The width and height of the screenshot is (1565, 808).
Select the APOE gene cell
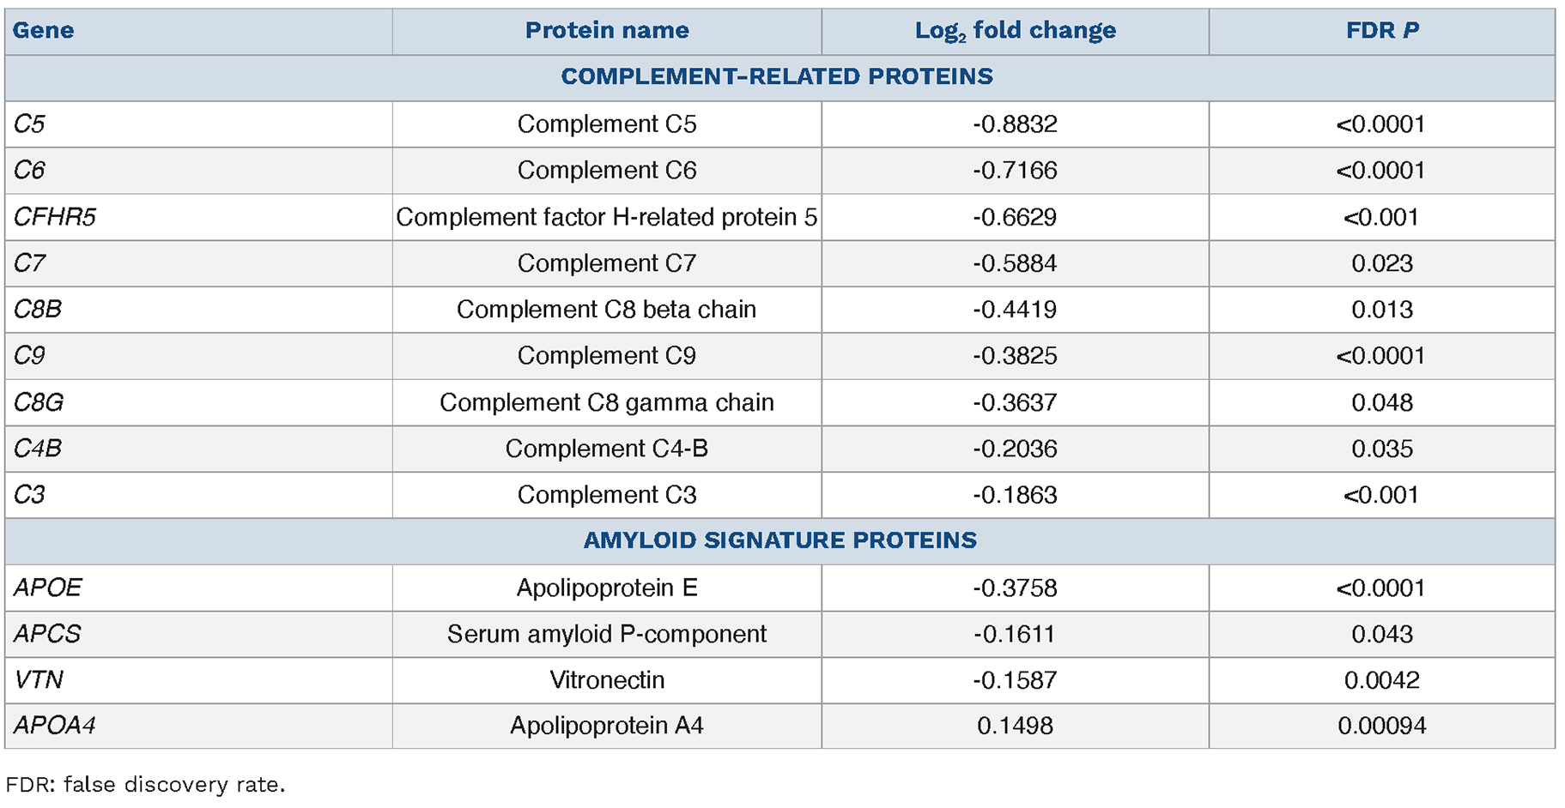[x=48, y=588]
